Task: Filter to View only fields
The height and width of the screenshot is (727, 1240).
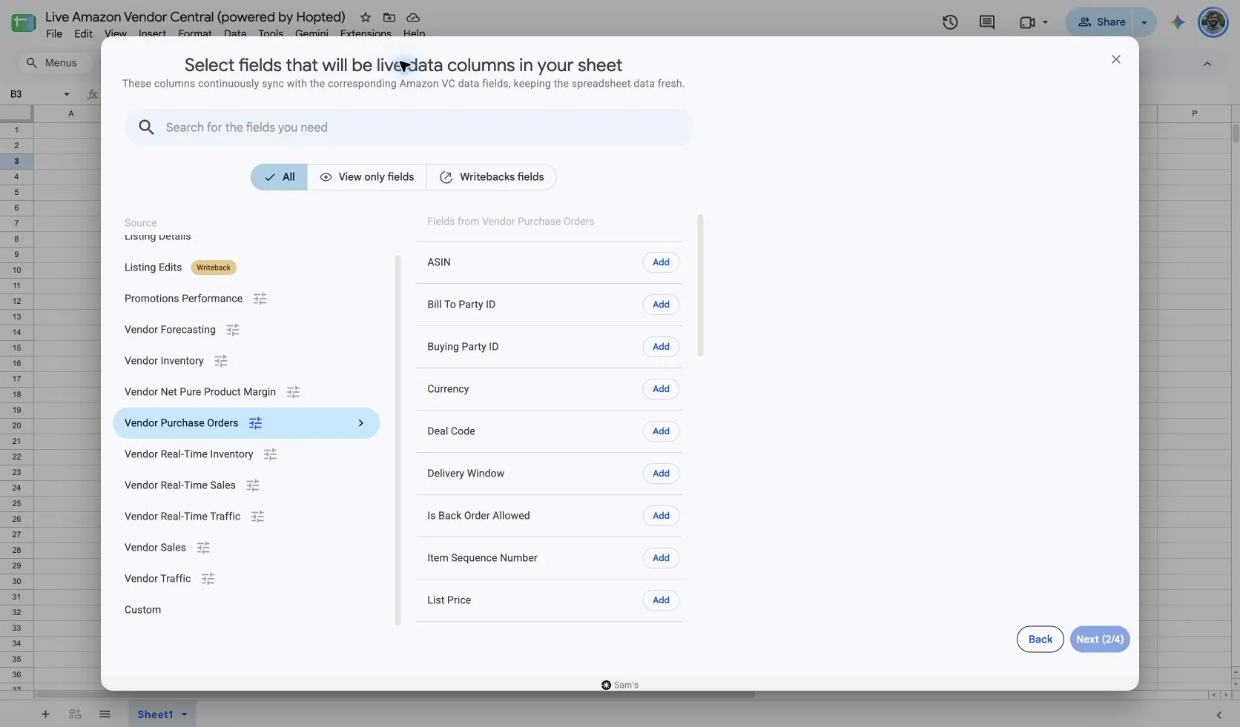Action: 367,177
